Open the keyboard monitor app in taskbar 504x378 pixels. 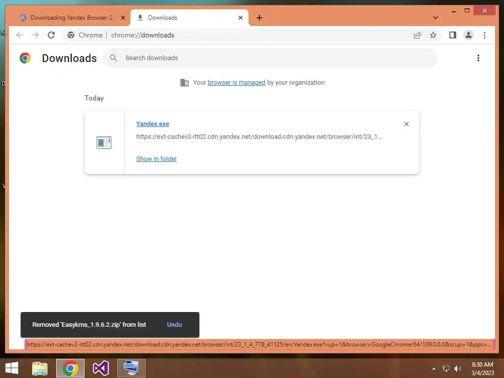[131, 368]
